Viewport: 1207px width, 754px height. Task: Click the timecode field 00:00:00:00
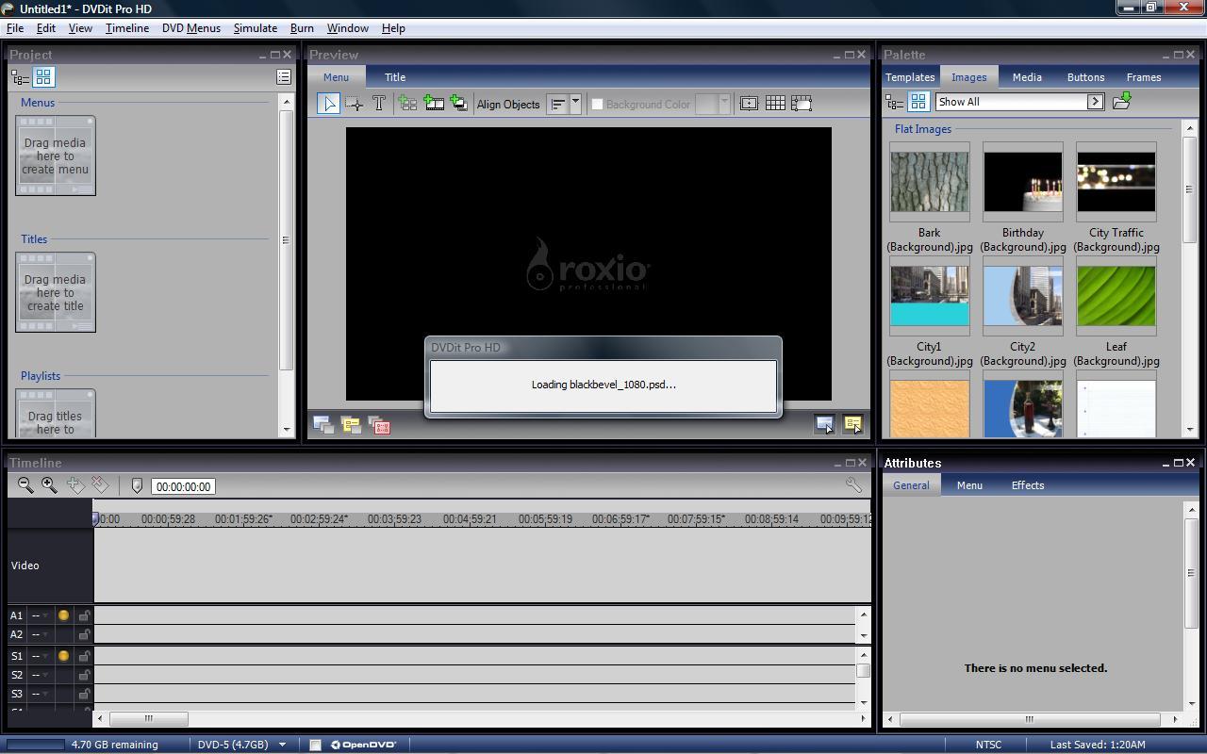tap(183, 486)
